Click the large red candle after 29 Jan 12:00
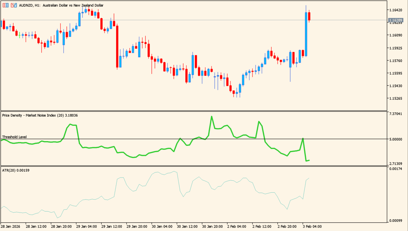The width and height of the screenshot is (408, 231). (x=117, y=47)
